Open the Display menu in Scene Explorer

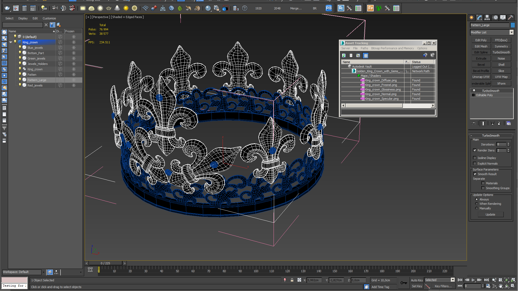[23, 18]
